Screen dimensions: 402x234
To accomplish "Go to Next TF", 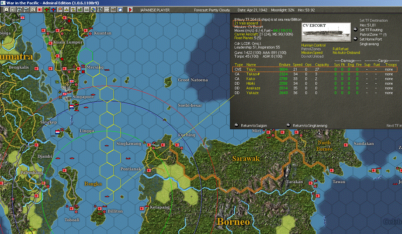I will [x=394, y=126].
